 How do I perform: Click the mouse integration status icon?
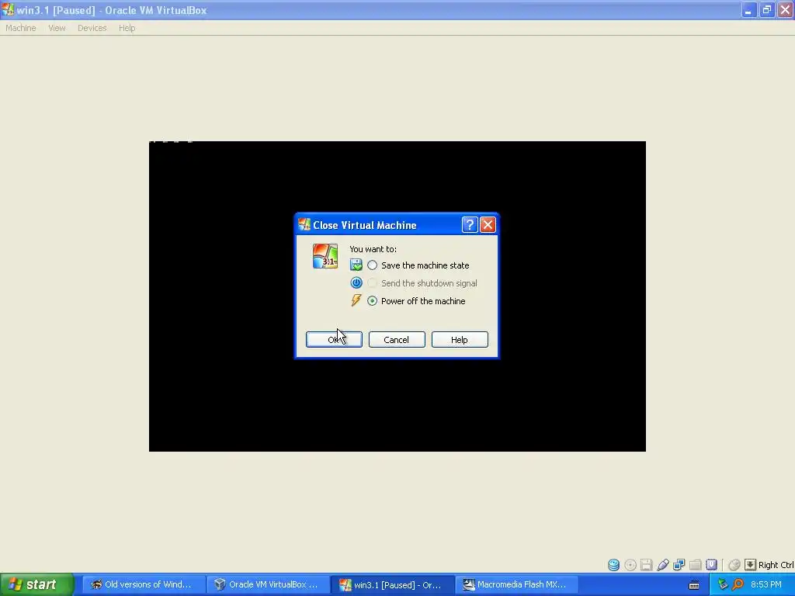point(734,565)
